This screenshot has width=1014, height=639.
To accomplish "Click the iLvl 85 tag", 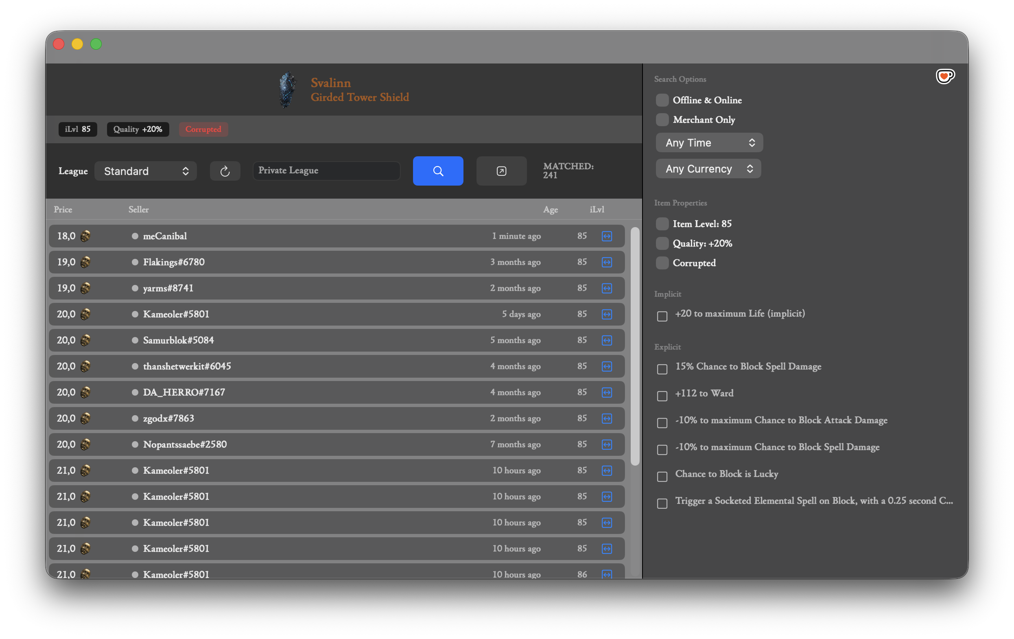I will 77,129.
